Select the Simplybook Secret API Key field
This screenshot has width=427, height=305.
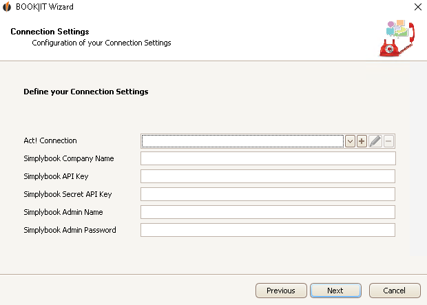268,194
